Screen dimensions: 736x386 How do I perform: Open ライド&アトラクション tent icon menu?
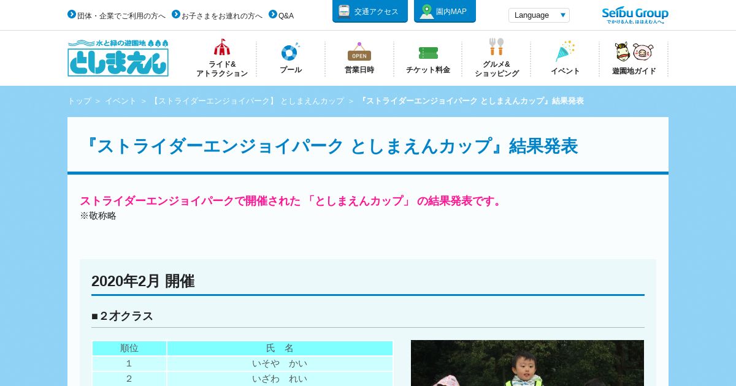pyautogui.click(x=222, y=47)
